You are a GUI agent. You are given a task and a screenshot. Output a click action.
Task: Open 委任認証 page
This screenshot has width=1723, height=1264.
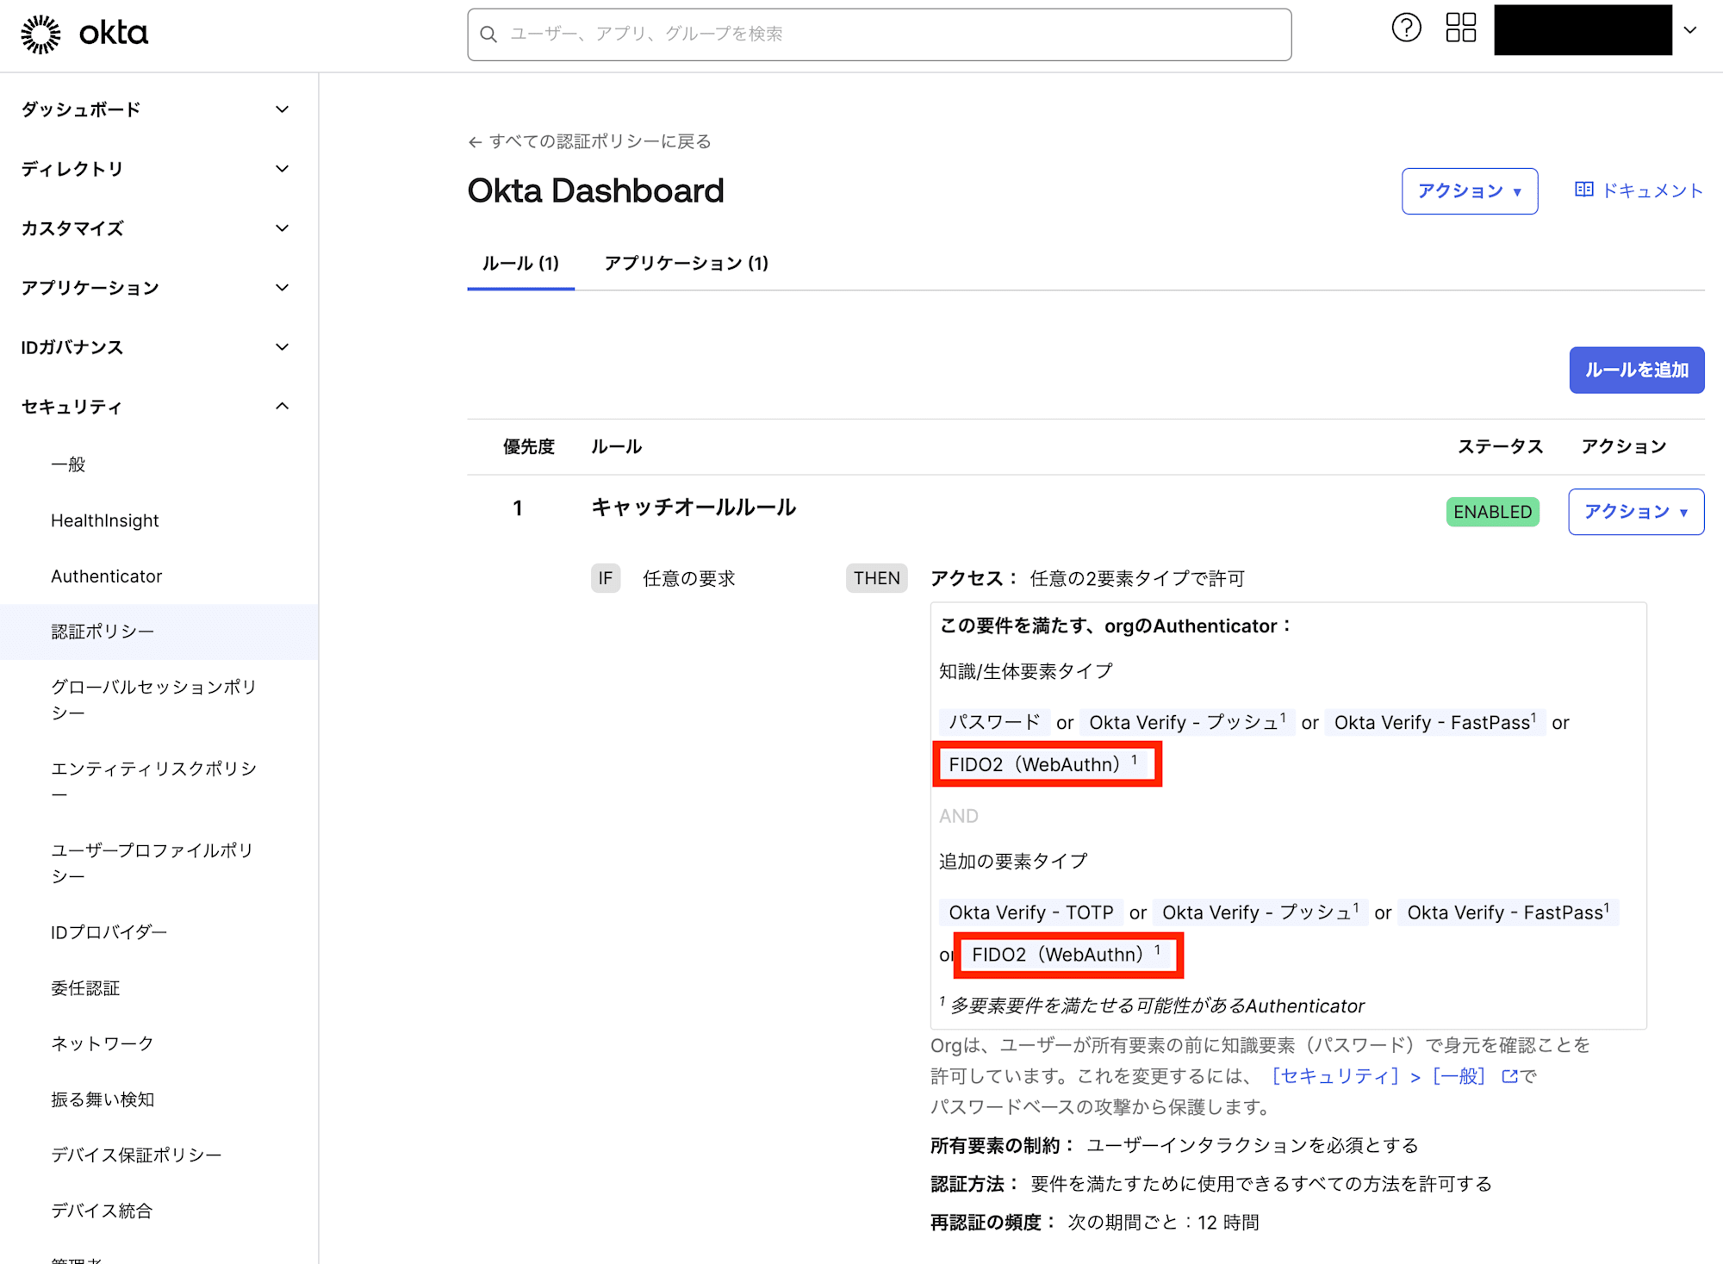[x=159, y=988]
